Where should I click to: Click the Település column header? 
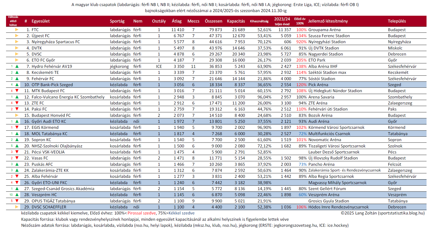click(397, 21)
